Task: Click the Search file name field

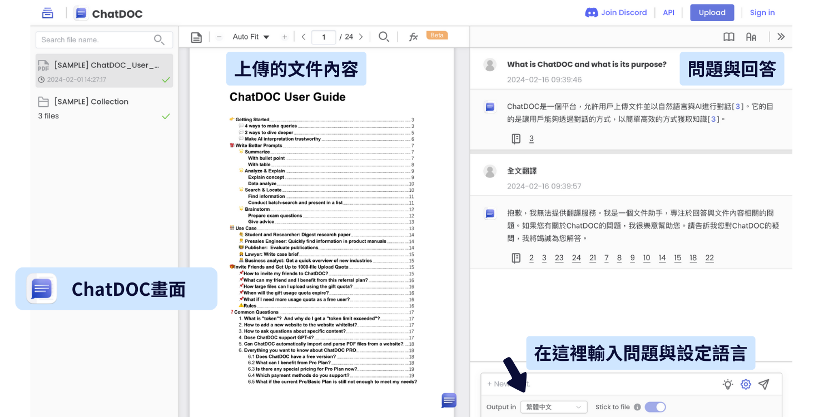Action: [x=96, y=39]
